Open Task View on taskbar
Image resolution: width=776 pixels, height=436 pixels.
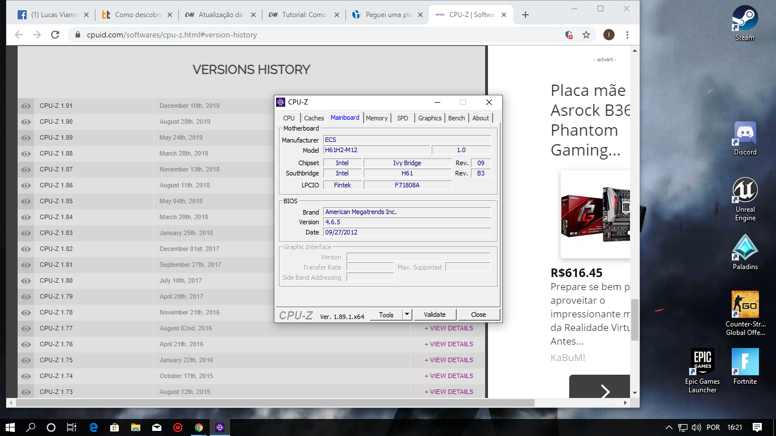coord(71,427)
